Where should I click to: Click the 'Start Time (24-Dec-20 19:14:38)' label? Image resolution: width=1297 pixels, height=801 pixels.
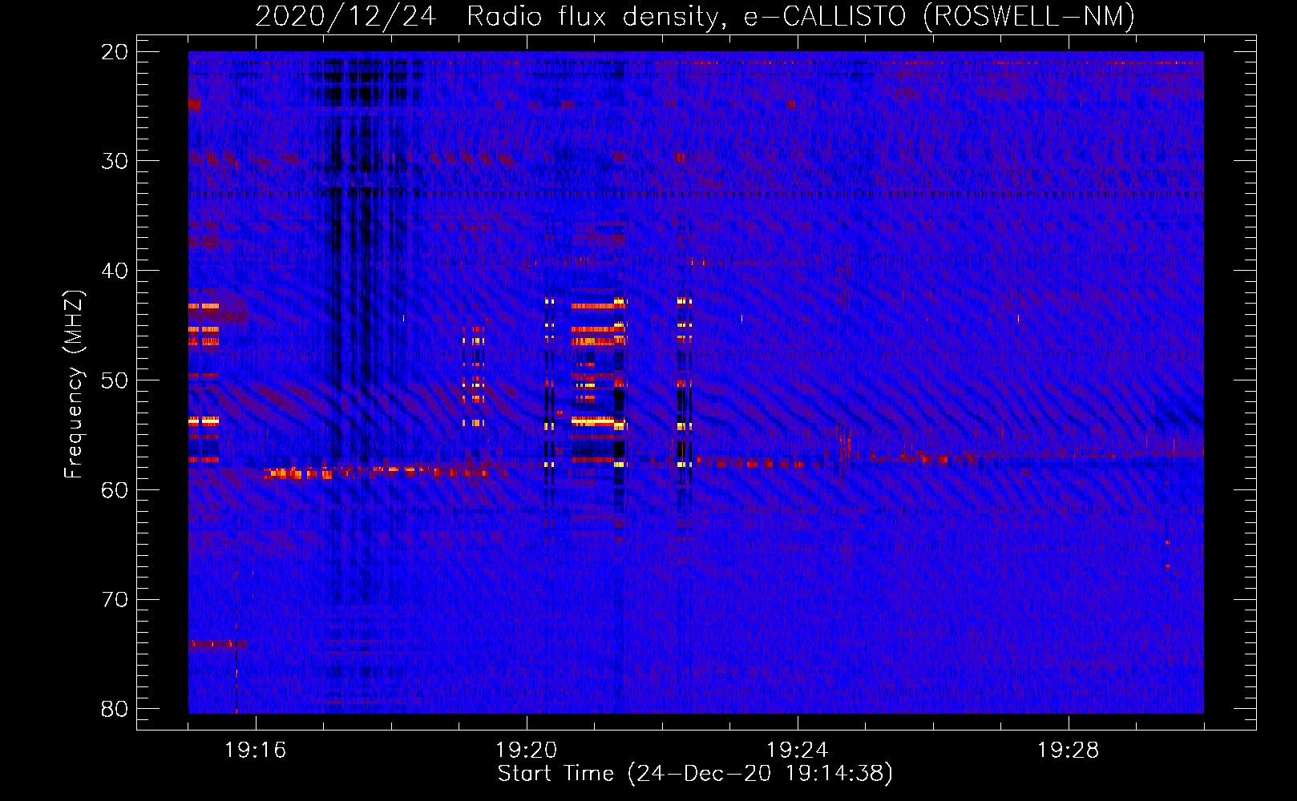pos(695,774)
